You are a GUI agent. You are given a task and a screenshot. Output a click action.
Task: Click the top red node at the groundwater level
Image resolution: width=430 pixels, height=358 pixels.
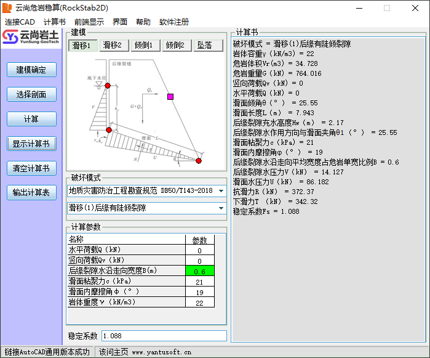pyautogui.click(x=108, y=86)
